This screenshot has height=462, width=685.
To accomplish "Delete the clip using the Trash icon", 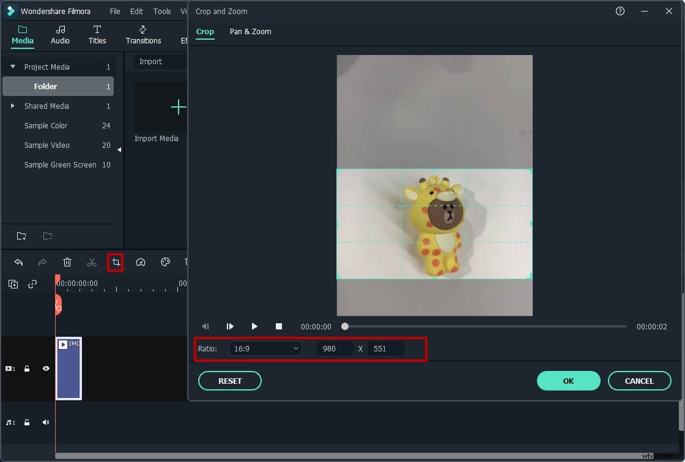I will [x=67, y=262].
